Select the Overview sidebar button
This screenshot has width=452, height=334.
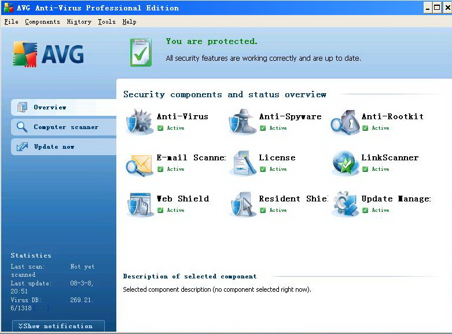64,107
